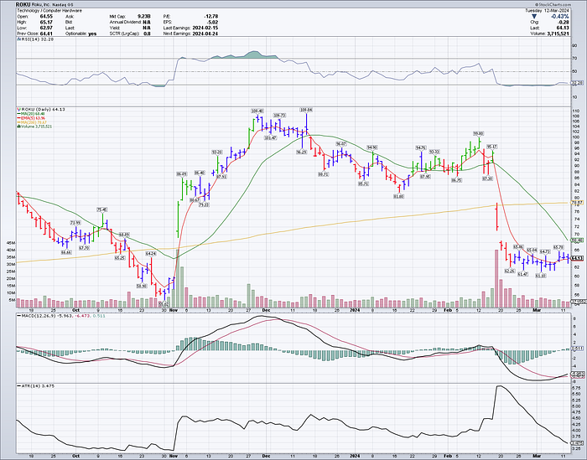Click the 96.07 December price label
Viewport: 587px width, 460px height.
[x=340, y=144]
